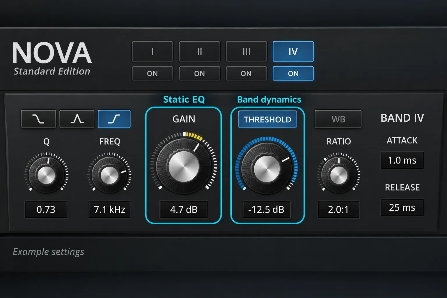Click the FREQ label
The height and width of the screenshot is (298, 447).
pos(110,141)
